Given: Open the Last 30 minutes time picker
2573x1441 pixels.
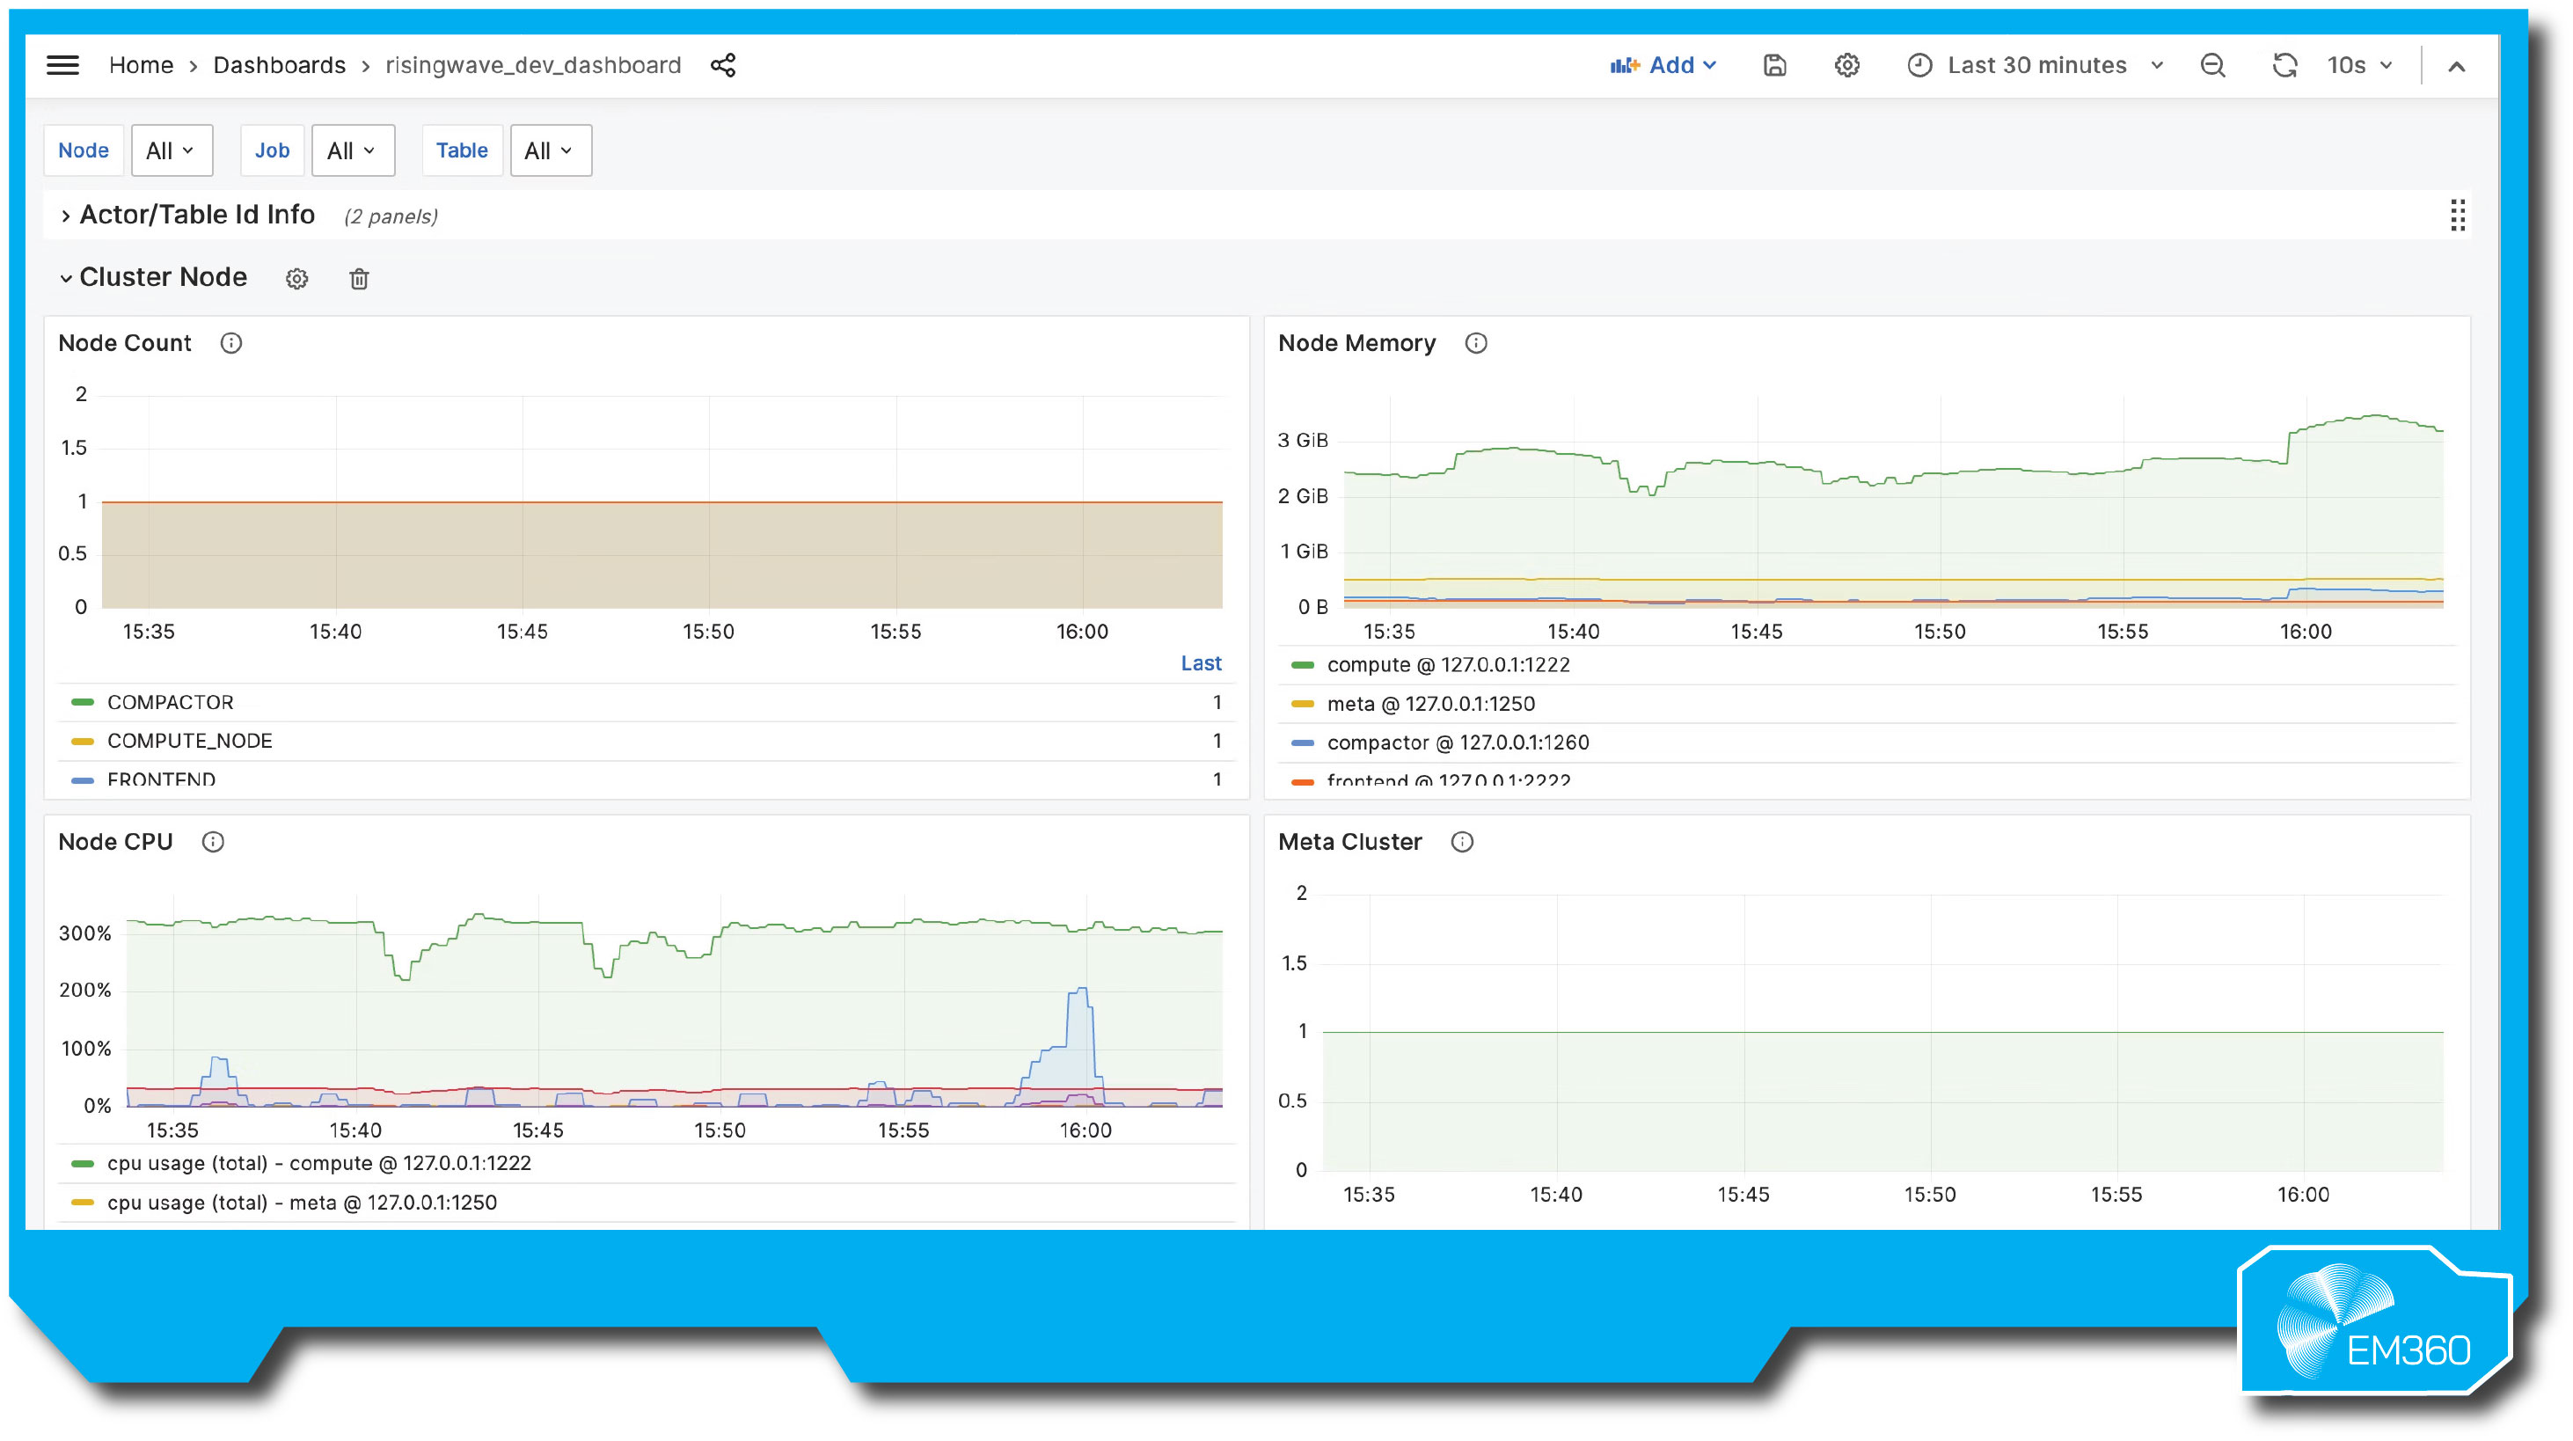Looking at the screenshot, I should click(2035, 65).
